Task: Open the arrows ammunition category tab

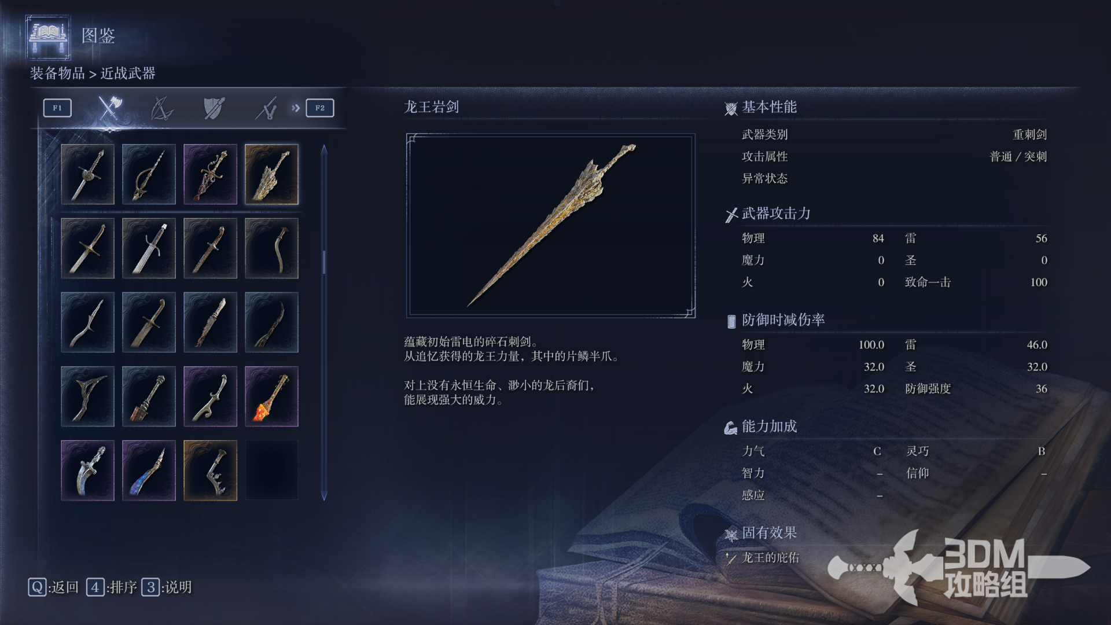Action: click(x=266, y=108)
